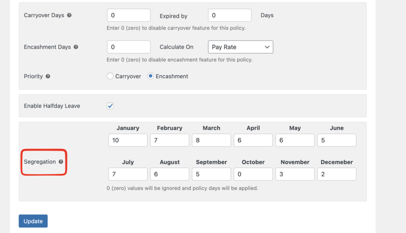Select the Encashment priority radio button
This screenshot has width=406, height=233.
pyautogui.click(x=151, y=76)
